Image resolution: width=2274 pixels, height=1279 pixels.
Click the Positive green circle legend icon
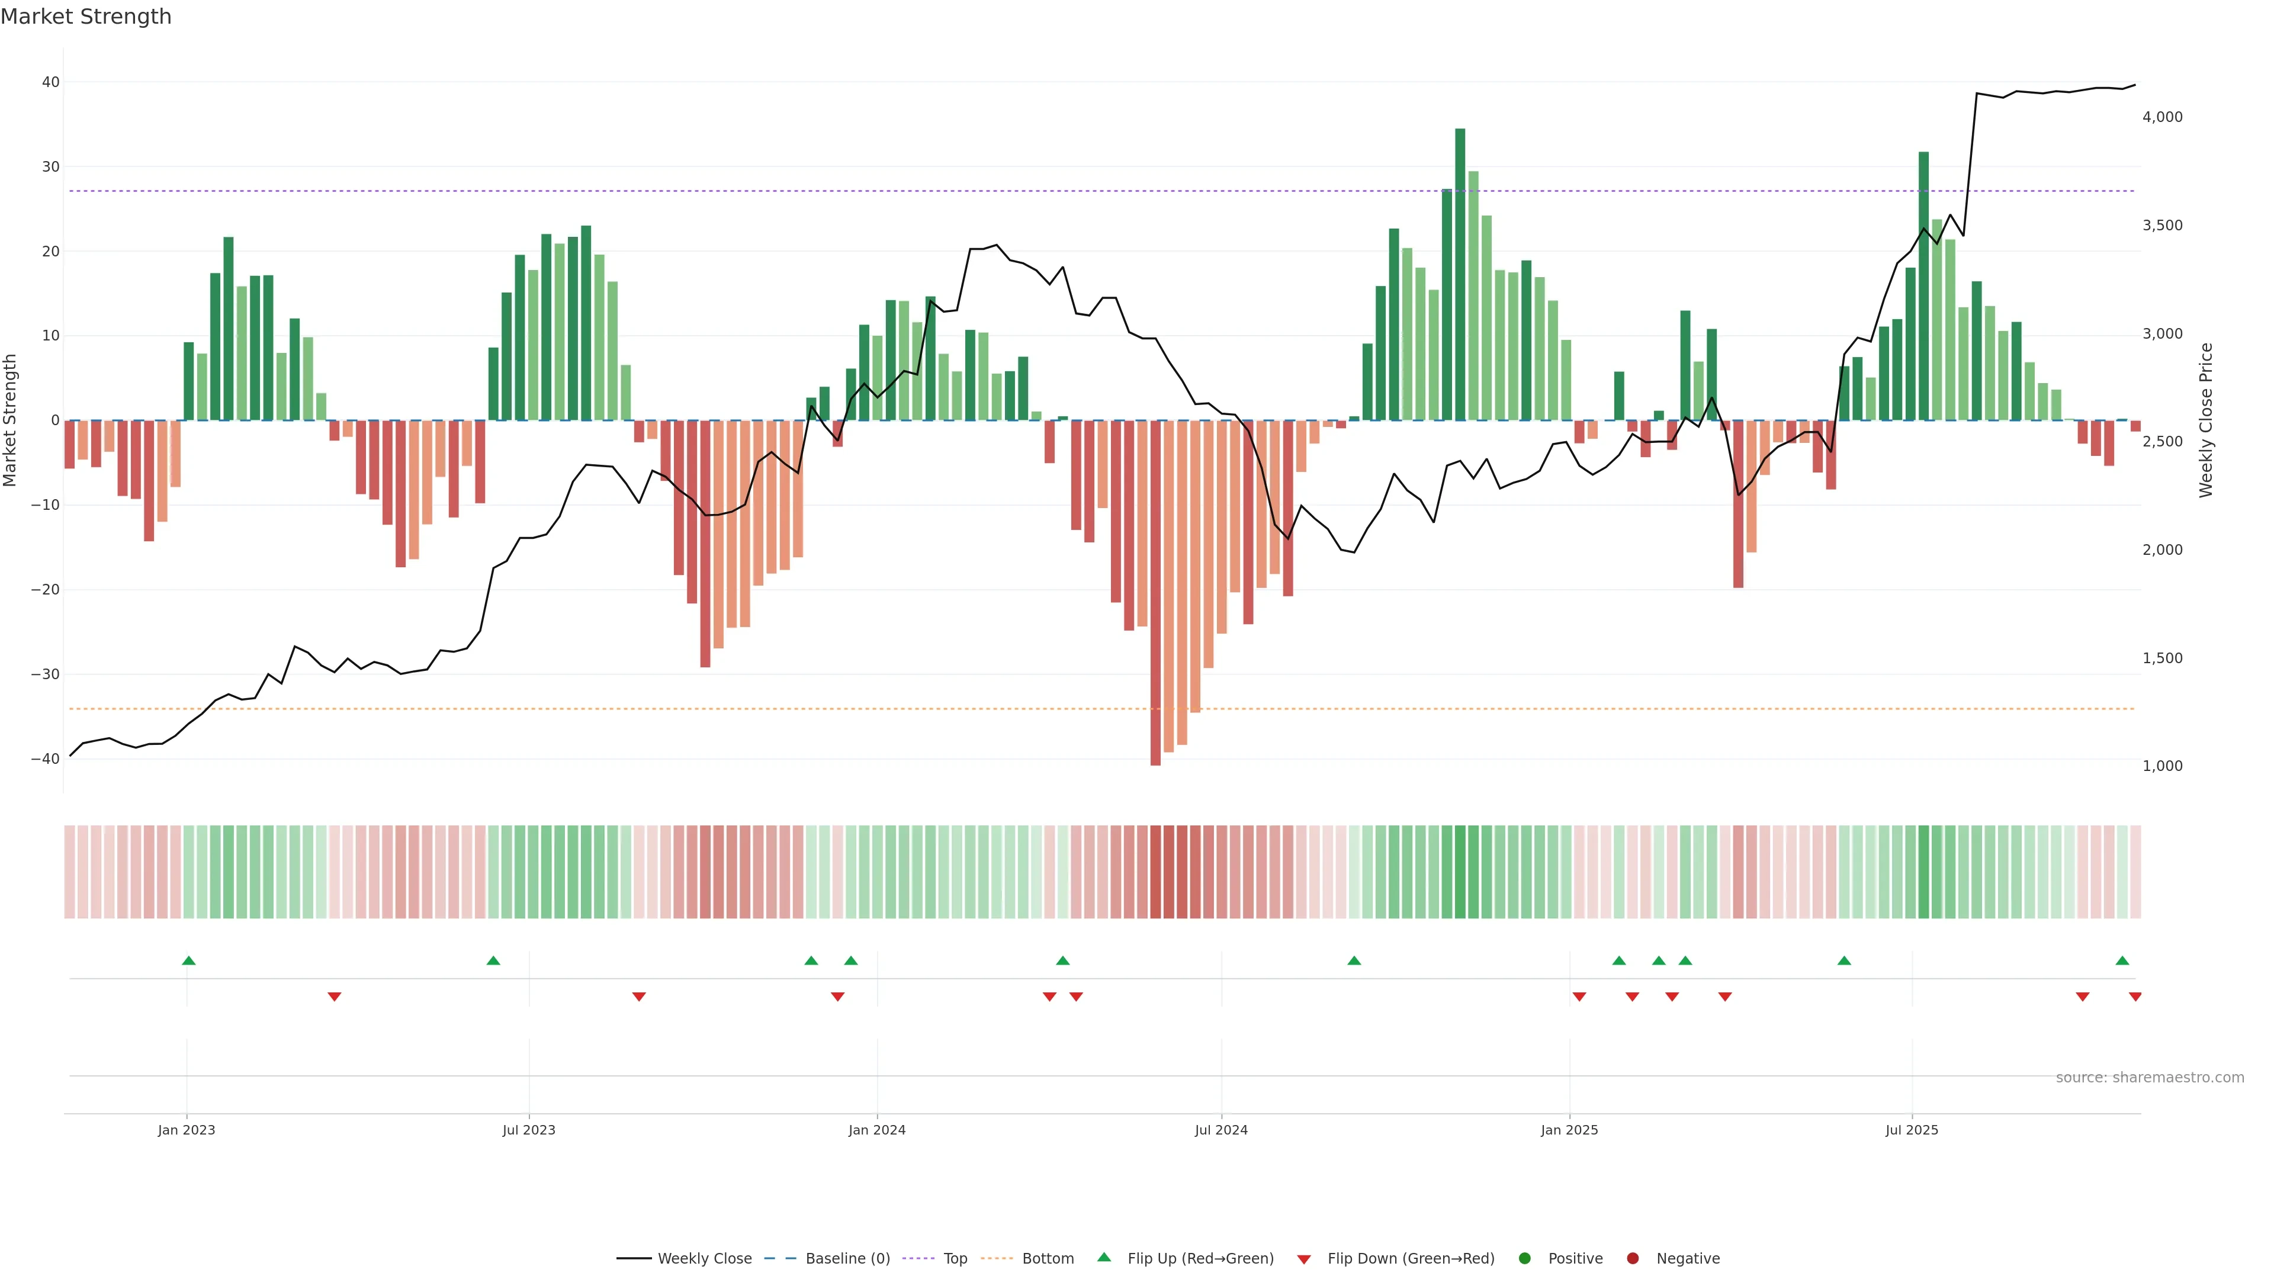(1524, 1259)
